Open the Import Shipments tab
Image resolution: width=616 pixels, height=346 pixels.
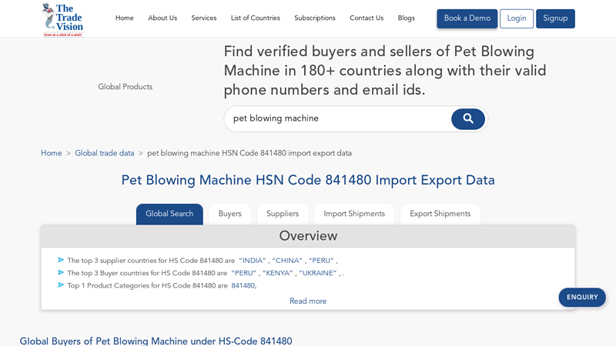[x=354, y=215]
